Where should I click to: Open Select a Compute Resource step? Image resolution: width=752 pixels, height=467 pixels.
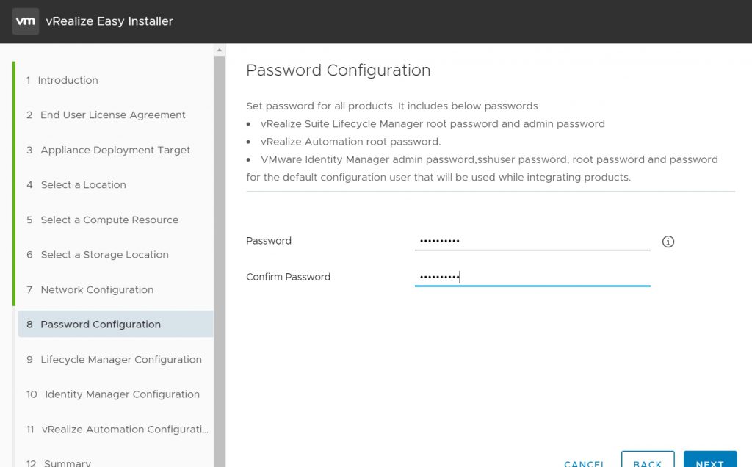103,220
